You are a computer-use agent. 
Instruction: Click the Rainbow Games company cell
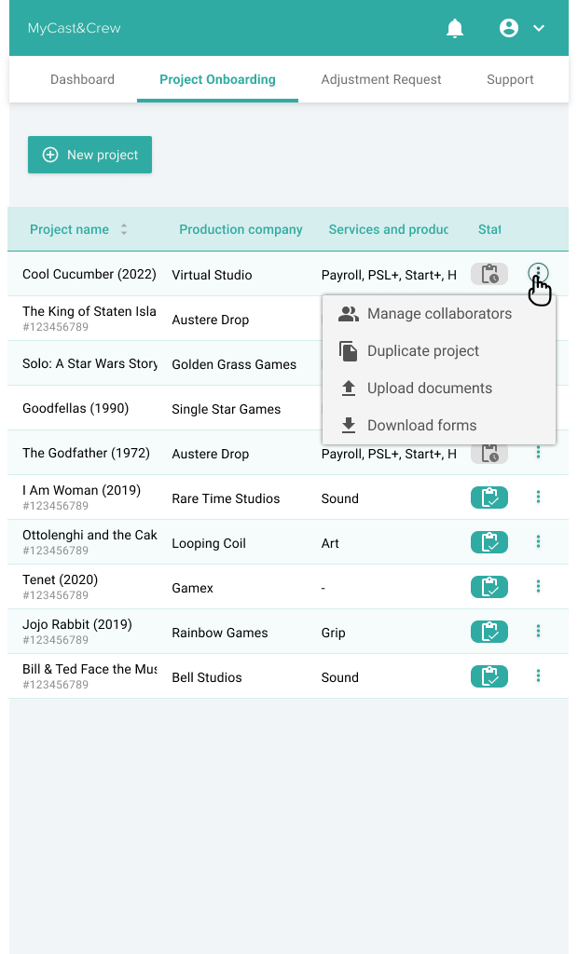tap(220, 633)
